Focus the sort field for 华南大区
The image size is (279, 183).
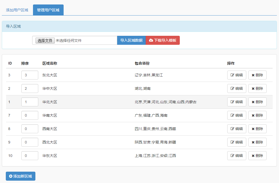(x=30, y=115)
